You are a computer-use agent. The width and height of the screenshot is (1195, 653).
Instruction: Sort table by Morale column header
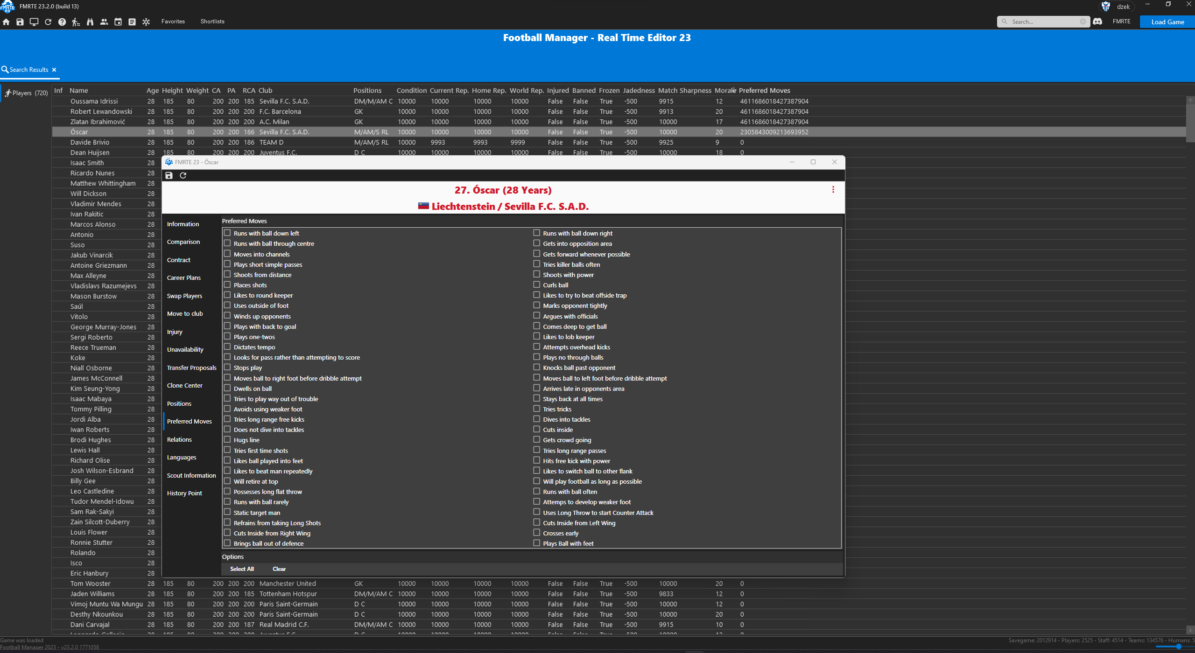(x=725, y=90)
